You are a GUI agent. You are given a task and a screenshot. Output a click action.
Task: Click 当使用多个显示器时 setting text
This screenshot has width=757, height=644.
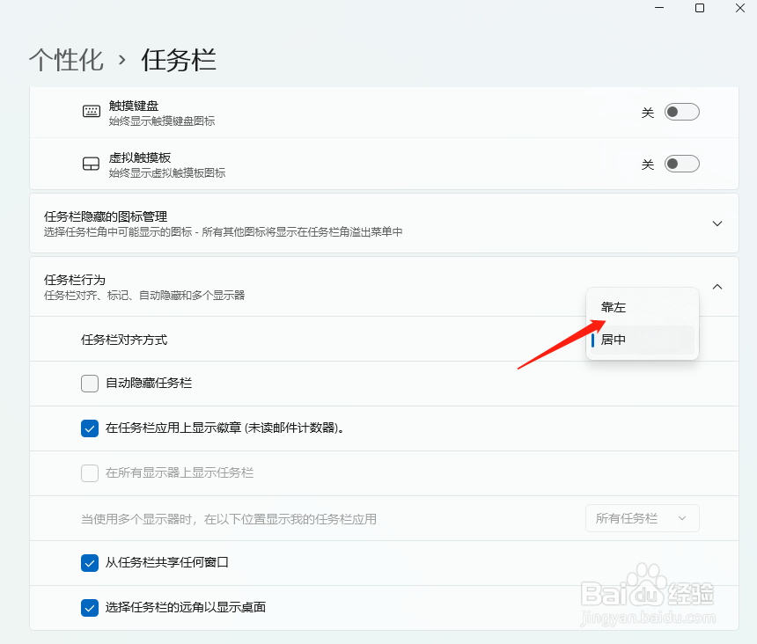[x=229, y=519]
